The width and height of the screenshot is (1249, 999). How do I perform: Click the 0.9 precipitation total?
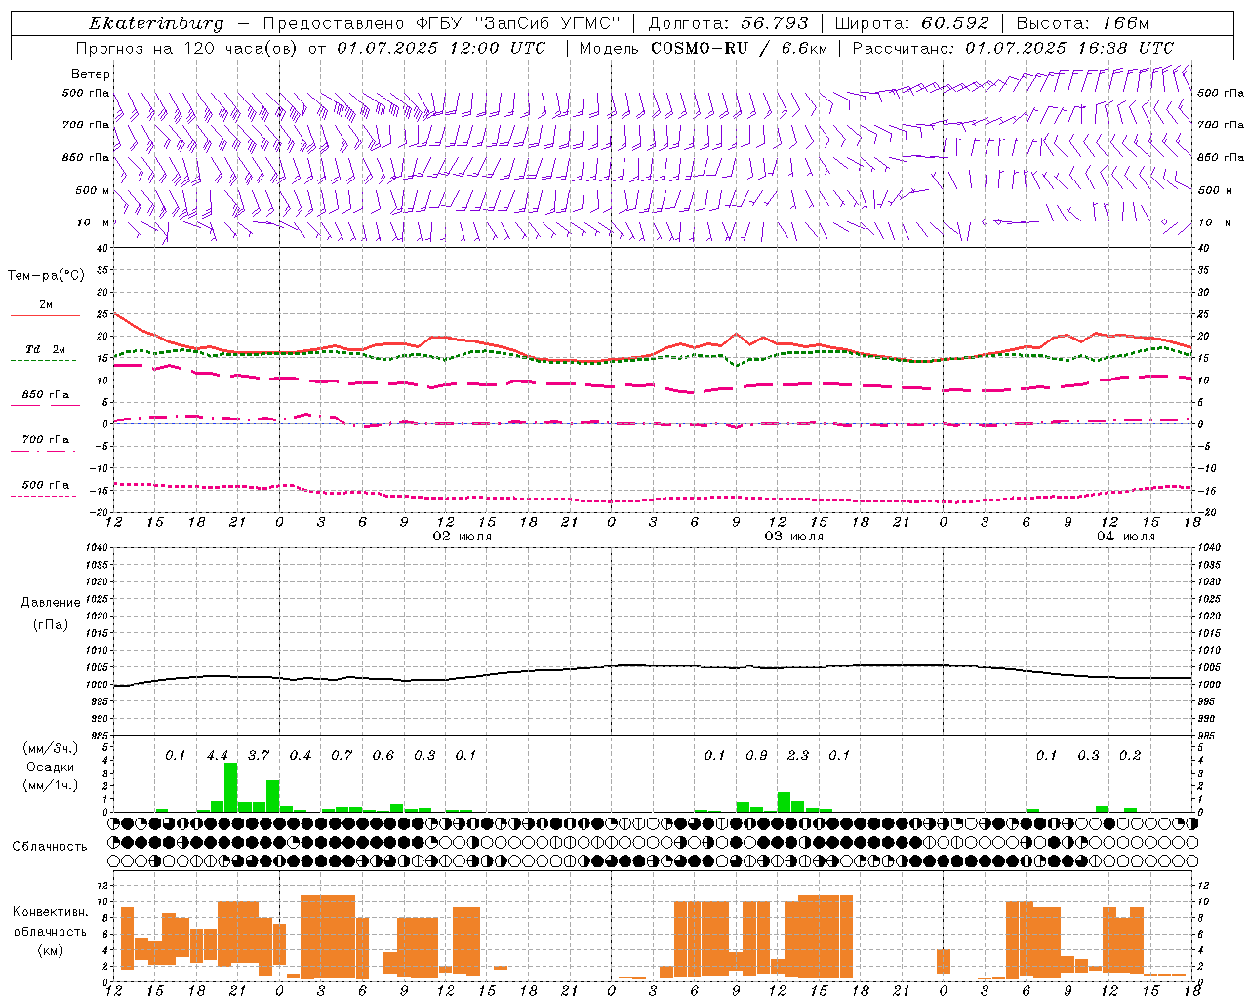pos(756,756)
